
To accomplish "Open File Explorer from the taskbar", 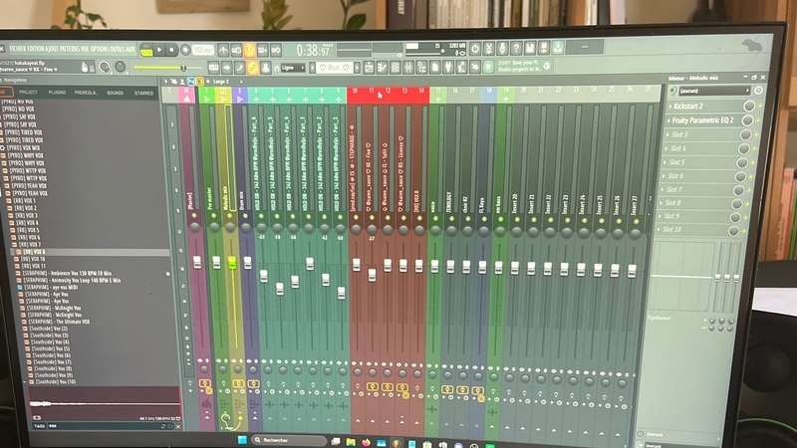I will pyautogui.click(x=351, y=442).
